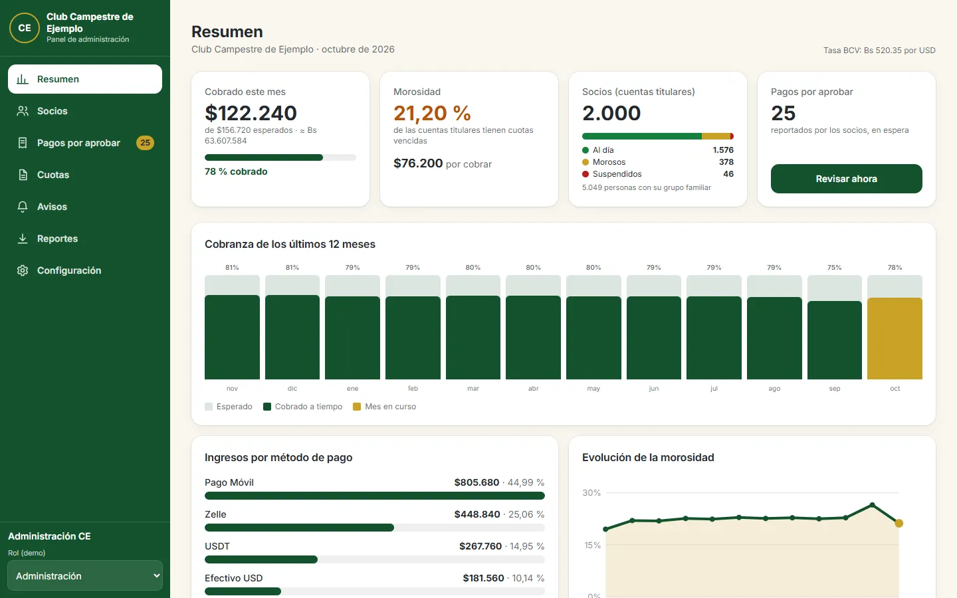Click the mar bar in cobranza chart

pos(473,338)
